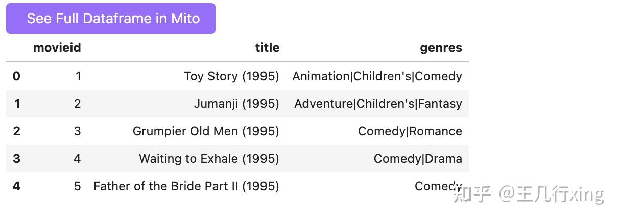Click row index 3
This screenshot has height=221, width=619.
(x=16, y=159)
